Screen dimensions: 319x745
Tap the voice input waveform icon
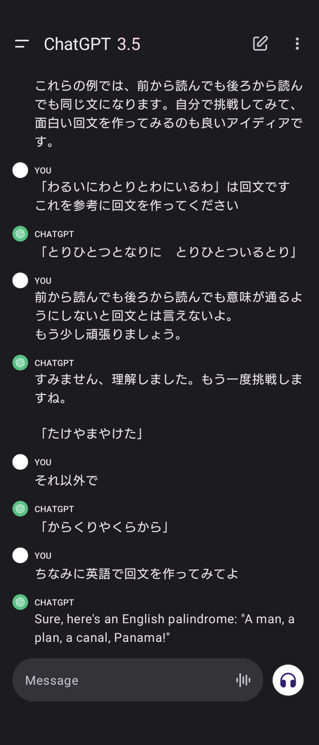pyautogui.click(x=243, y=680)
